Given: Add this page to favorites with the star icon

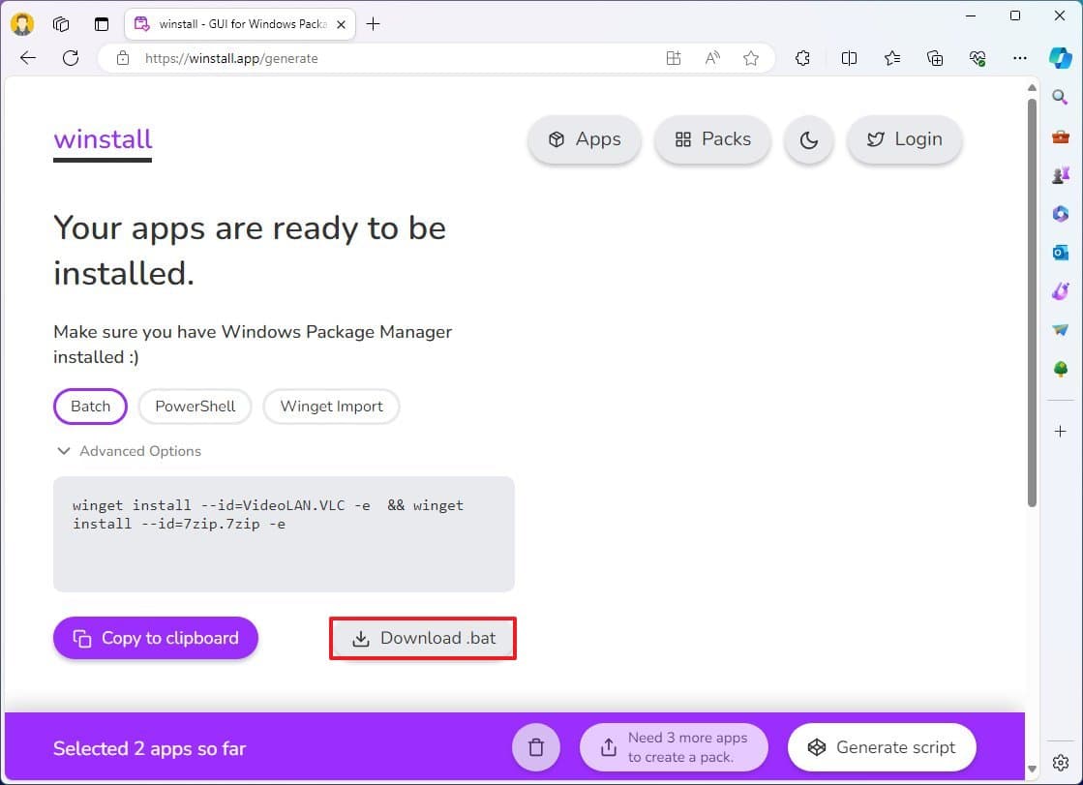Looking at the screenshot, I should (751, 58).
